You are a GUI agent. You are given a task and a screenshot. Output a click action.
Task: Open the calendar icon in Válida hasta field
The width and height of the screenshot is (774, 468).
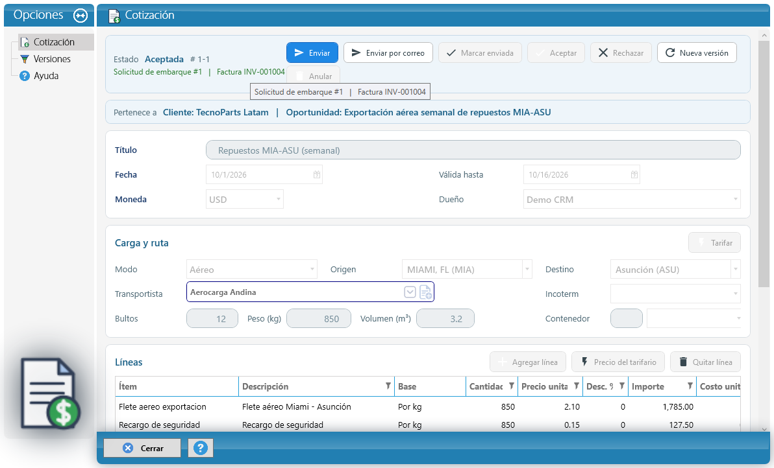pyautogui.click(x=634, y=175)
